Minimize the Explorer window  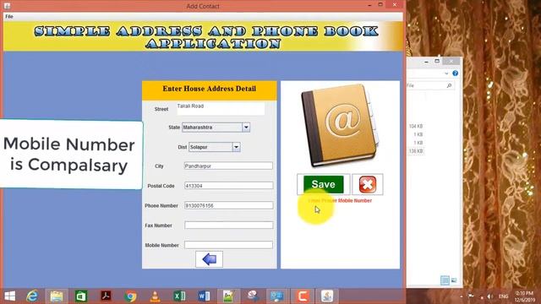click(x=426, y=62)
